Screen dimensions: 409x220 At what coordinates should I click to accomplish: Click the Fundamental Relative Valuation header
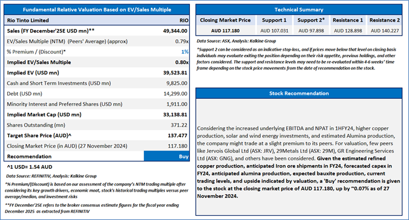pos(97,10)
